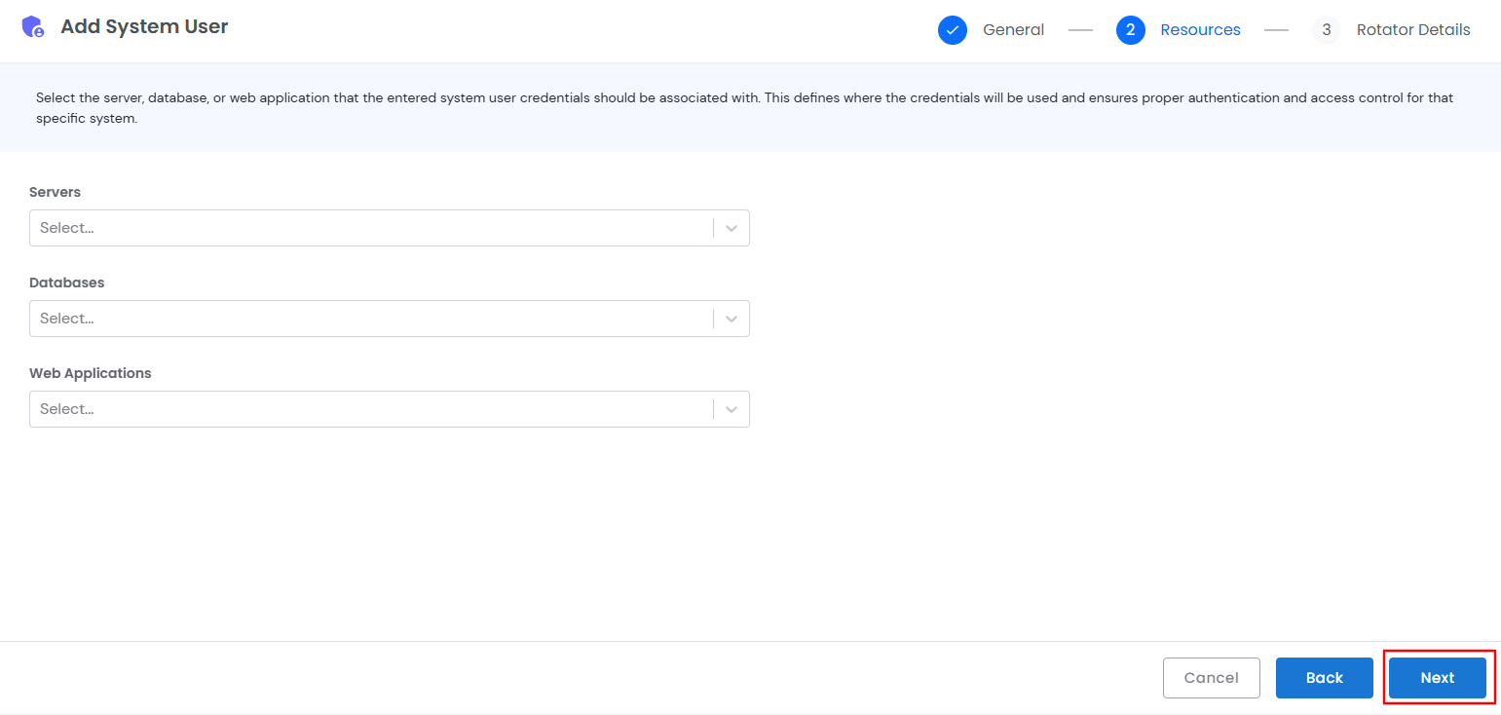Screen dimensions: 1501x715
Task: Click the Servers dropdown chevron arrow
Action: (x=731, y=227)
